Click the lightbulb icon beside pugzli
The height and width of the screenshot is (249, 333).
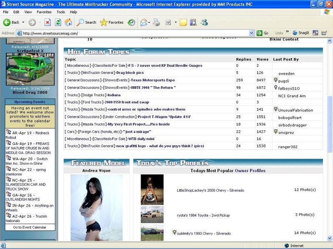coord(276,80)
